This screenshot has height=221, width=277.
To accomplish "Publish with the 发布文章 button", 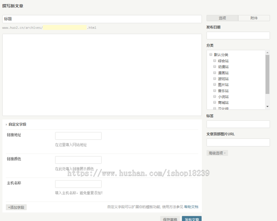I will [191, 219].
